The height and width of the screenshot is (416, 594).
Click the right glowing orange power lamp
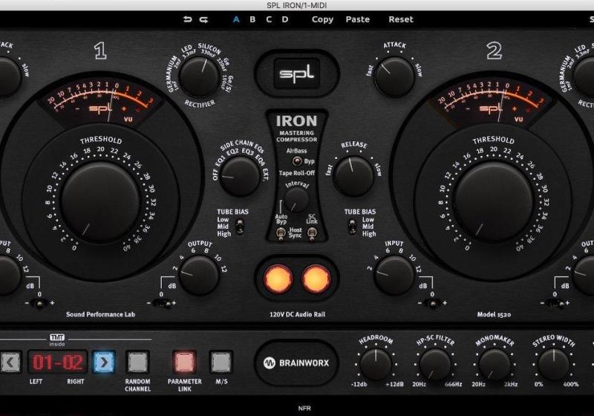tap(316, 279)
